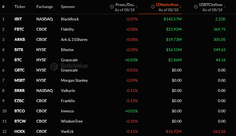The width and height of the screenshot is (236, 136).
Task: Select the BTCW WisdomTree ticker
Action: (x=20, y=121)
